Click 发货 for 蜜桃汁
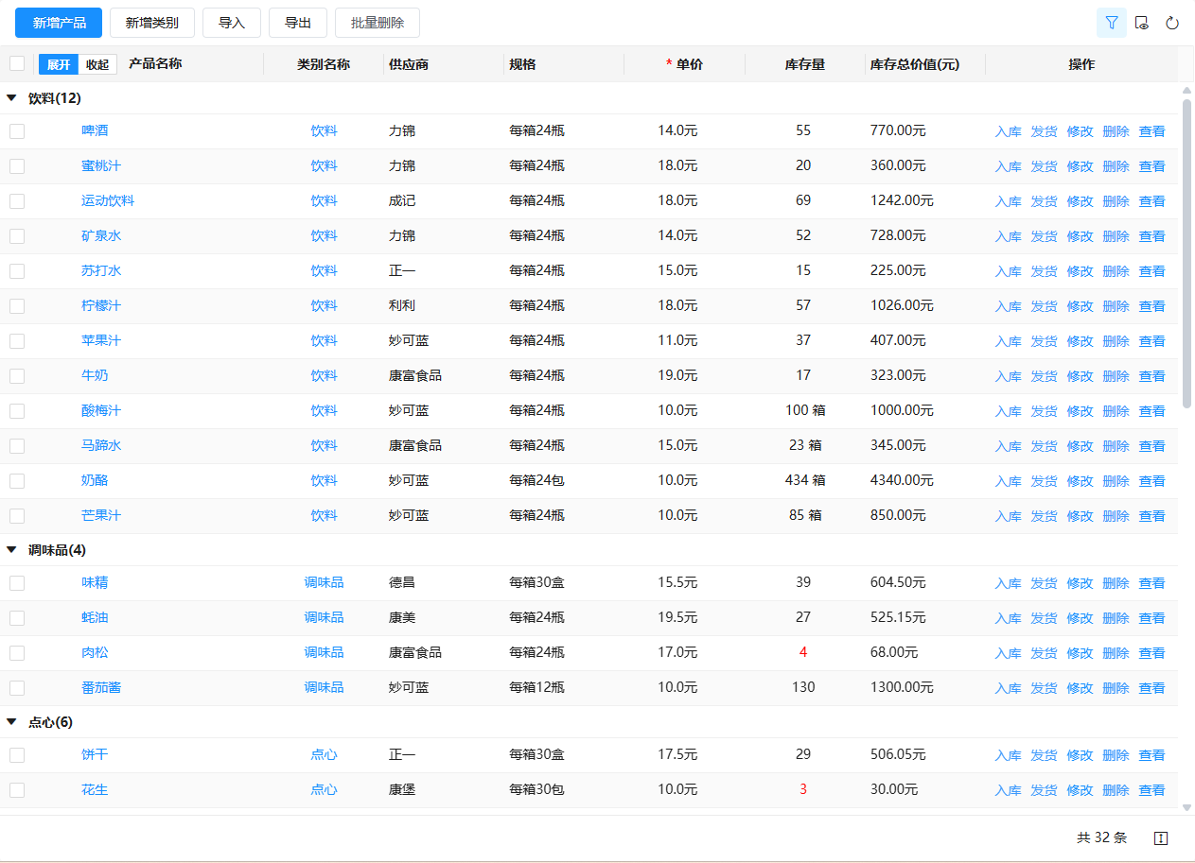Image resolution: width=1195 pixels, height=863 pixels. click(x=1044, y=166)
